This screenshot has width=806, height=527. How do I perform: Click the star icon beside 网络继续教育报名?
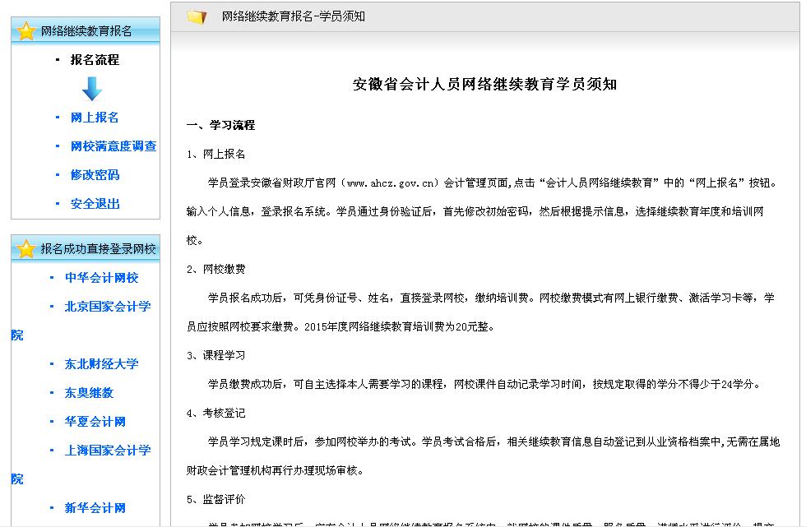[x=26, y=31]
